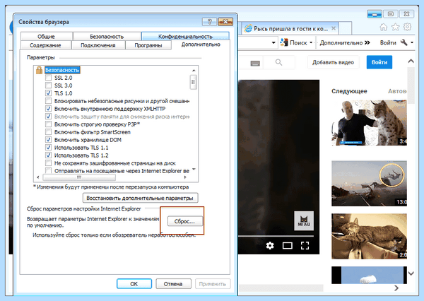Image resolution: width=424 pixels, height=301 pixels.
Task: Open the Безопасность tab
Action: click(107, 36)
